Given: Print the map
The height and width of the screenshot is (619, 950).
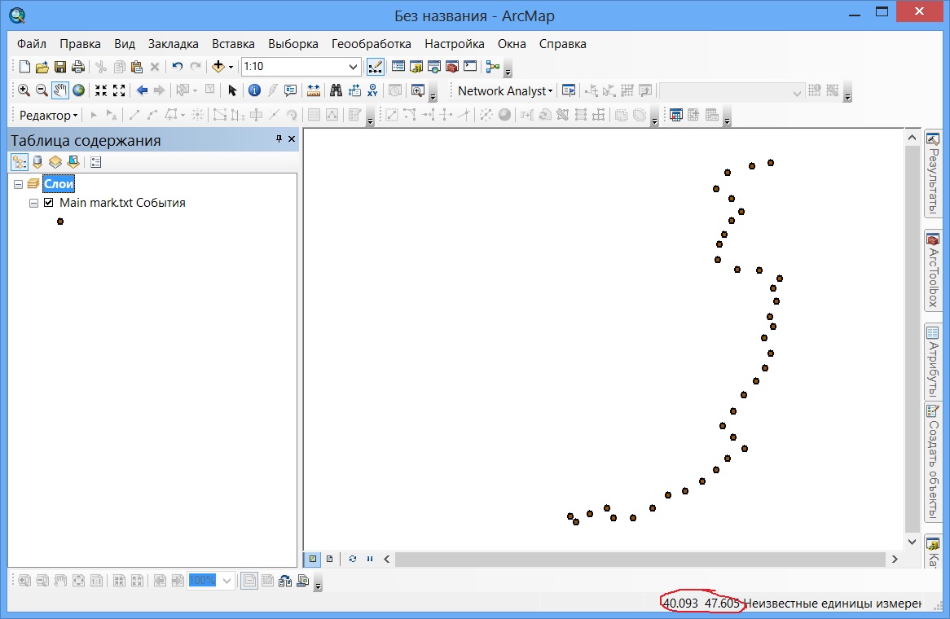Looking at the screenshot, I should 77,67.
